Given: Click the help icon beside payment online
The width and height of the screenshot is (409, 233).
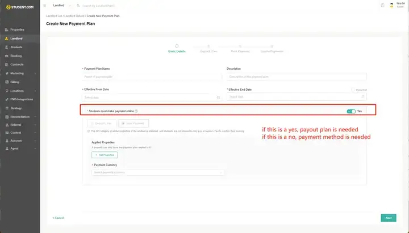Looking at the screenshot, I should (x=136, y=111).
